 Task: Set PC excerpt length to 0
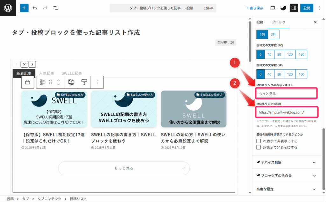260,54
